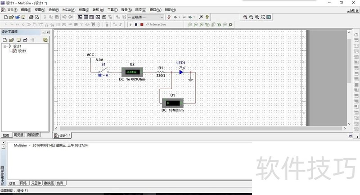
Task: Stop the simulation with red square
Action: point(142,24)
